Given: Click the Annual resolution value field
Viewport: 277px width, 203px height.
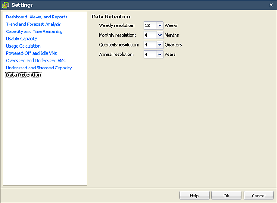Looking at the screenshot, I should 150,55.
